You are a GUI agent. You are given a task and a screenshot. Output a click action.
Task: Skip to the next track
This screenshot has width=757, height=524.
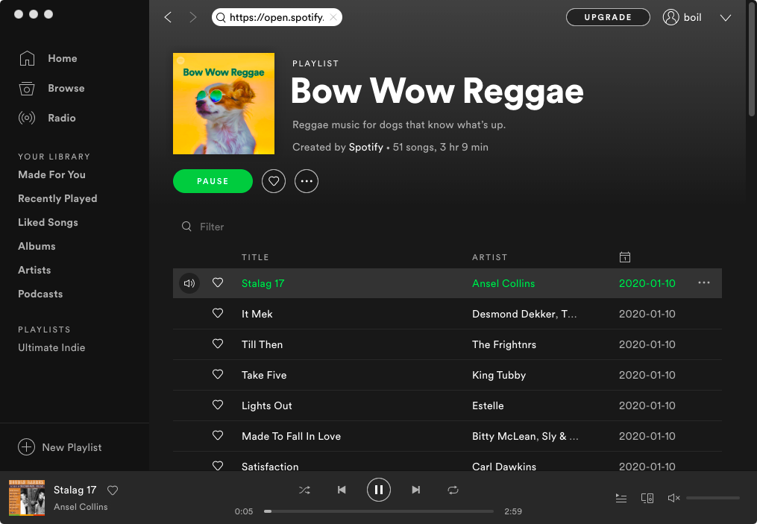pos(415,490)
